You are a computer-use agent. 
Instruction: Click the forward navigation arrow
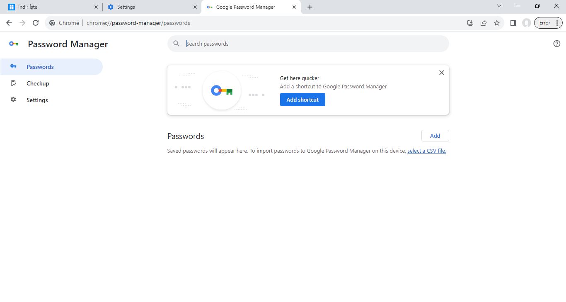pos(22,23)
